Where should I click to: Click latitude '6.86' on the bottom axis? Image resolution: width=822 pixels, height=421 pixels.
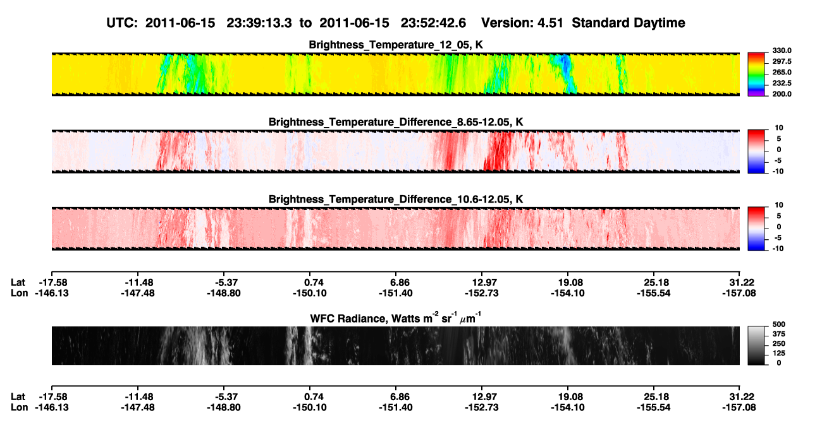[x=400, y=397]
